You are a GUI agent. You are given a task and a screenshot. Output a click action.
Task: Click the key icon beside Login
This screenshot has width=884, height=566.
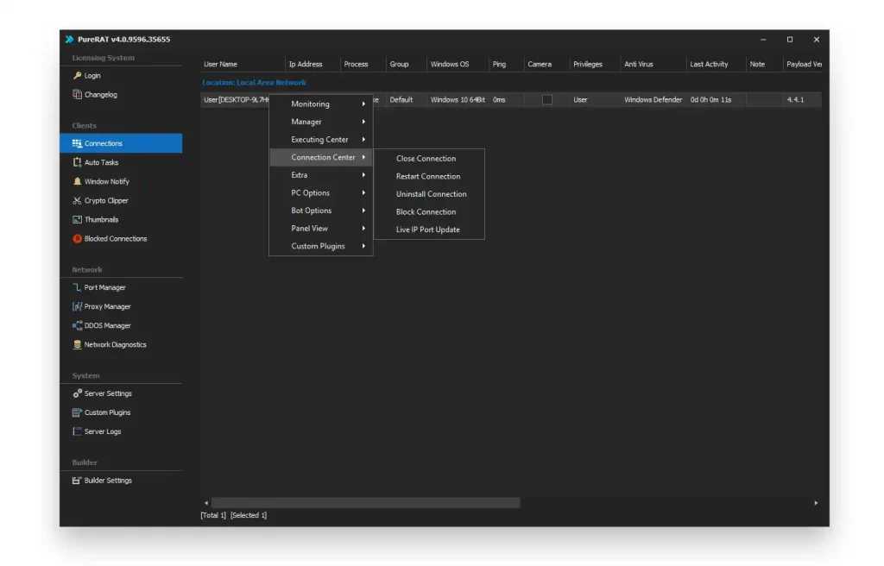pos(77,76)
